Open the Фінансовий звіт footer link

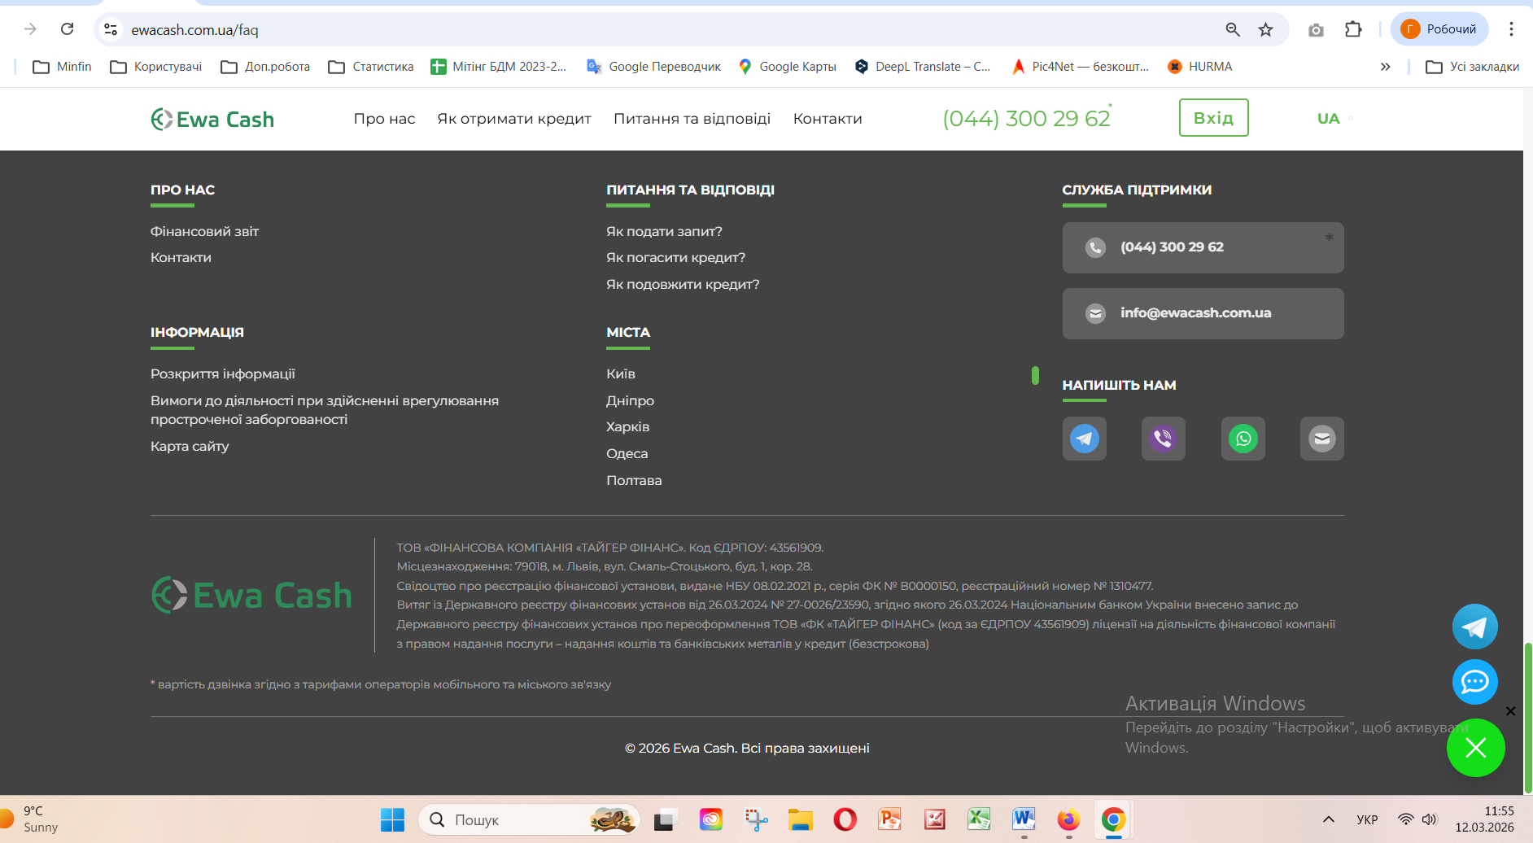[204, 232]
